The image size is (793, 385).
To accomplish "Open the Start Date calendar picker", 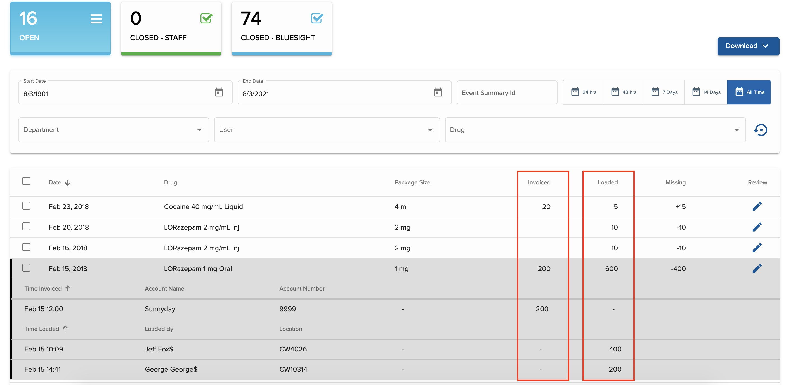I will (x=219, y=92).
